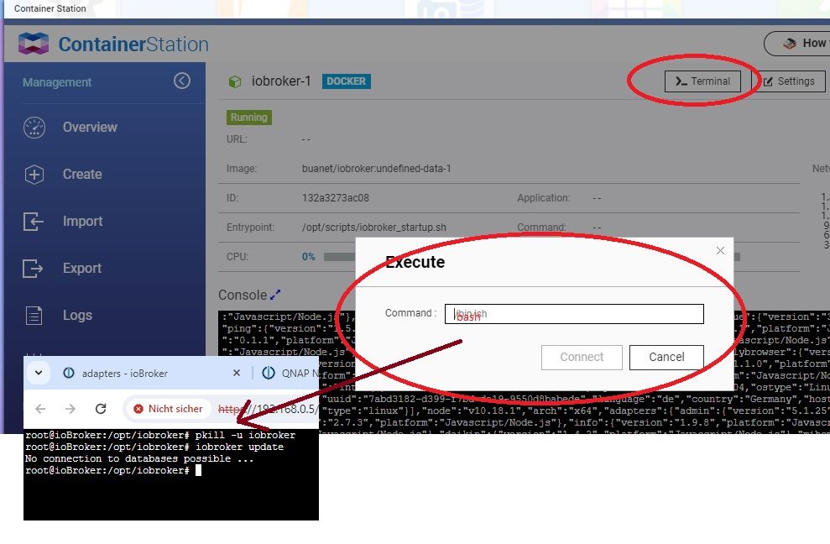Image resolution: width=830 pixels, height=544 pixels.
Task: Click the Console heading
Action: coord(243,295)
